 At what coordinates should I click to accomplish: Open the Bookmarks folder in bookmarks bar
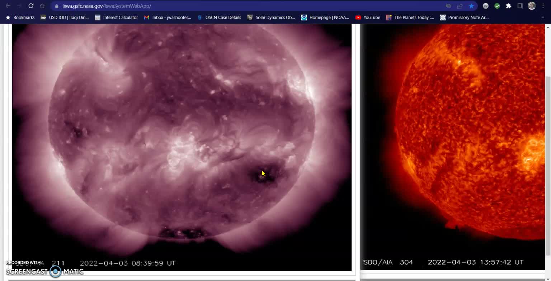pyautogui.click(x=20, y=17)
